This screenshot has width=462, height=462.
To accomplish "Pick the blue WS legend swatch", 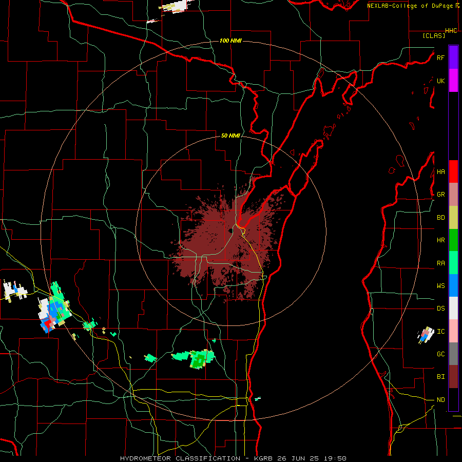I will click(453, 285).
